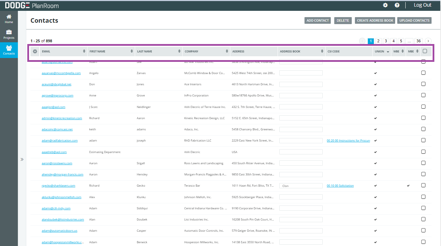The width and height of the screenshot is (441, 246).
Task: Sort contacts by Company column
Action: pos(227,51)
